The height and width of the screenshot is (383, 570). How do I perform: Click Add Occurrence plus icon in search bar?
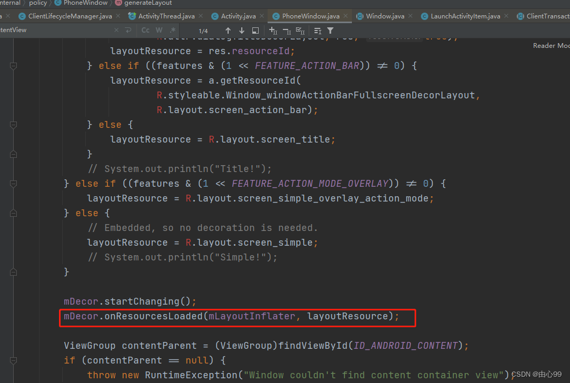[273, 30]
